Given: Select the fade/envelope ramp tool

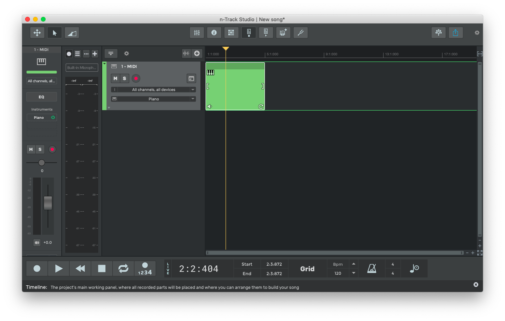Looking at the screenshot, I should (x=72, y=33).
